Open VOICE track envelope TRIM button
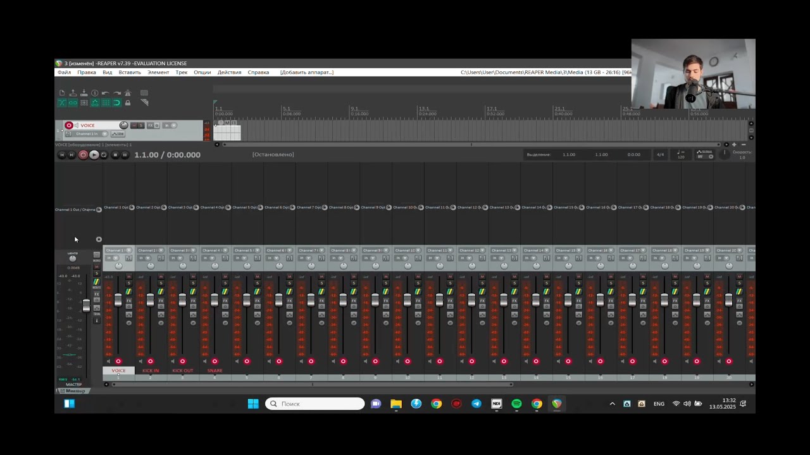810x455 pixels. [x=118, y=134]
